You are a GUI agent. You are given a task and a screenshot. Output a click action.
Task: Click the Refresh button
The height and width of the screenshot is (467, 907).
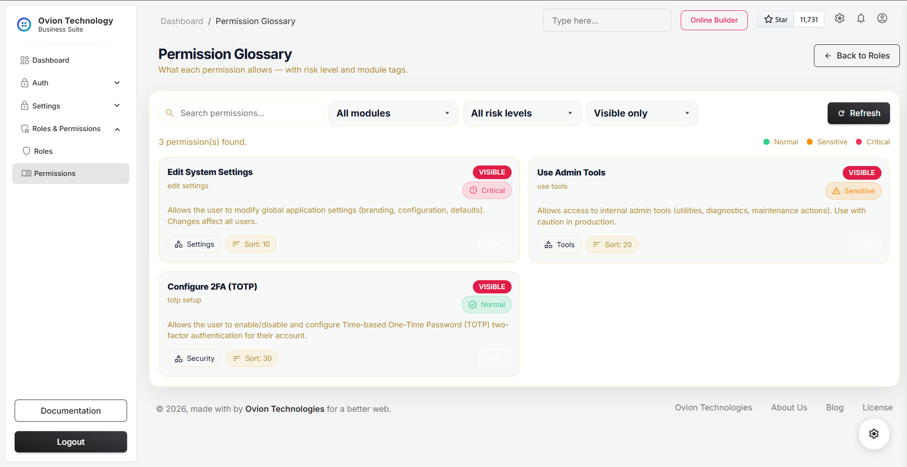[858, 113]
